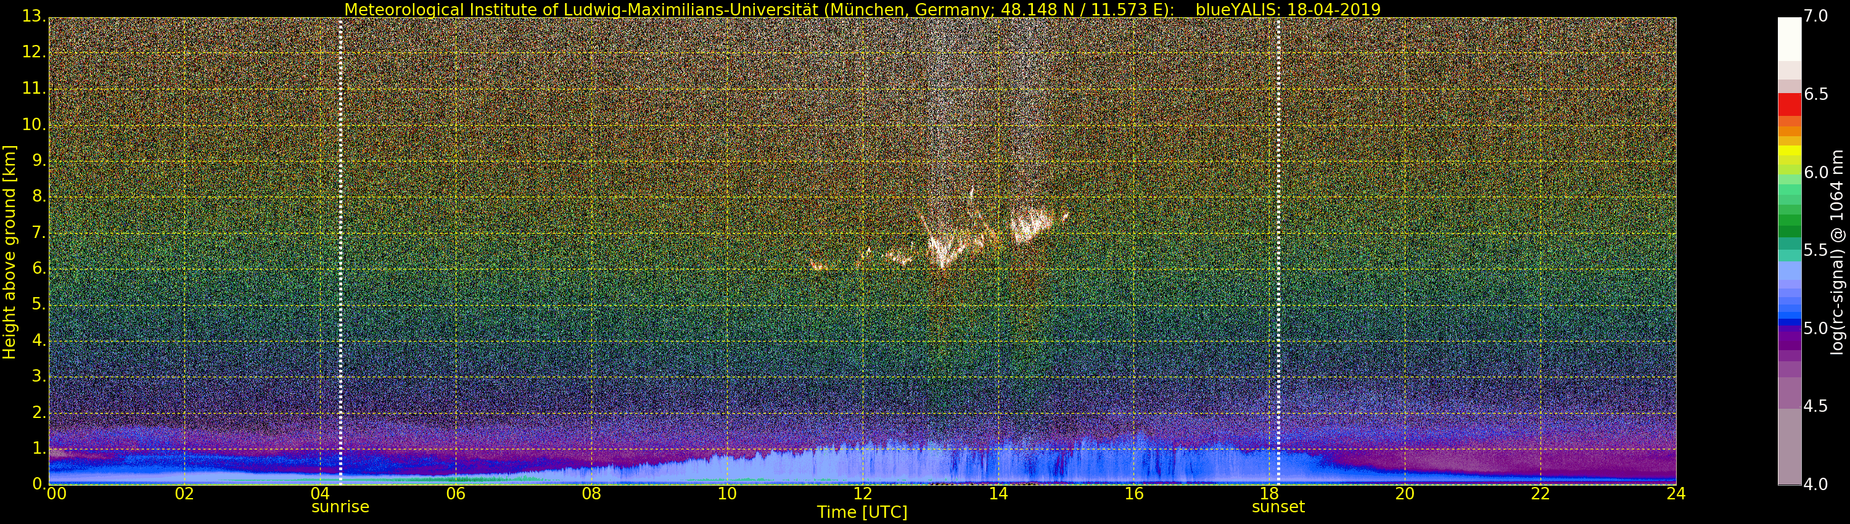Image resolution: width=1850 pixels, height=524 pixels.
Task: Click the height axis tick '6.'
Action: click(39, 268)
